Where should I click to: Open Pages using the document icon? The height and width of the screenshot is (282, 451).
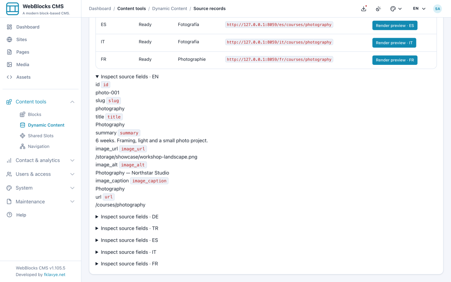[10, 52]
